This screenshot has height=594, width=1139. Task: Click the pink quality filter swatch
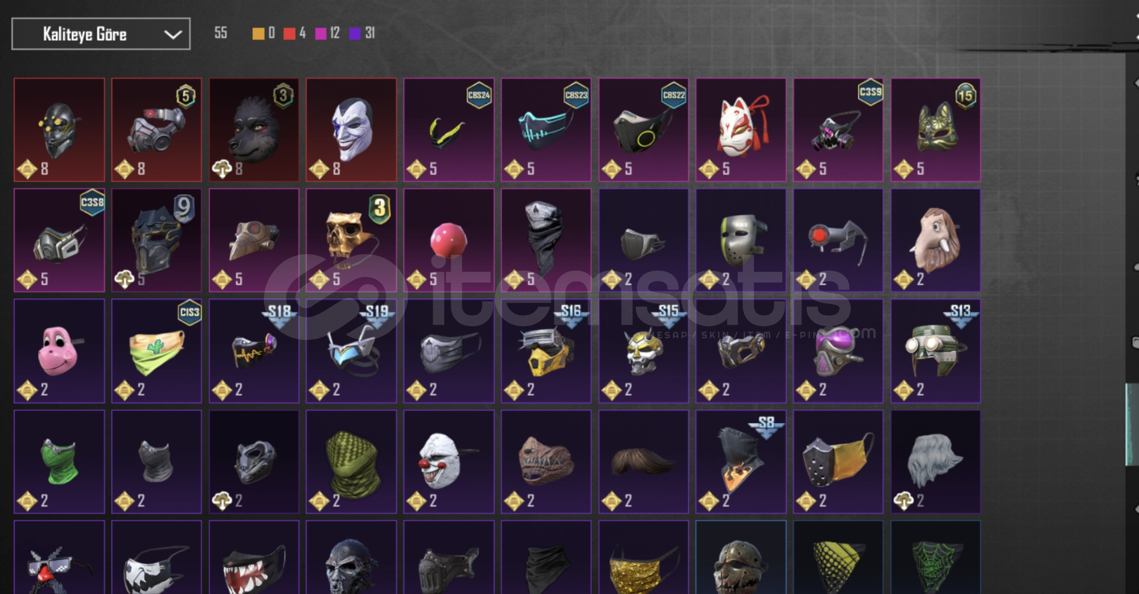(320, 34)
